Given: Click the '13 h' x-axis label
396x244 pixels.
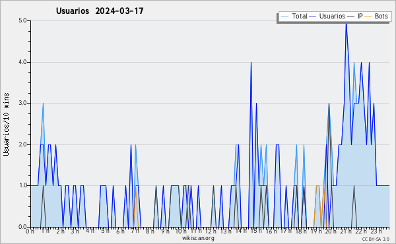Looking at the screenshot, I should [226, 231].
